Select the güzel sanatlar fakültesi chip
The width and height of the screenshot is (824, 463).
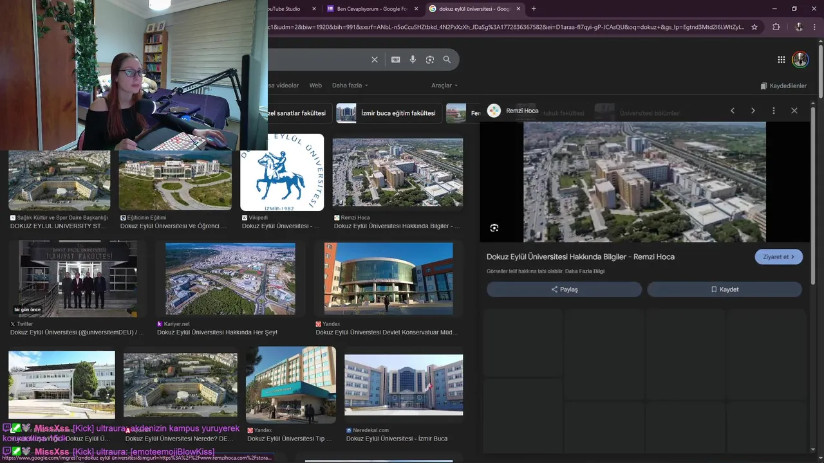coord(300,113)
